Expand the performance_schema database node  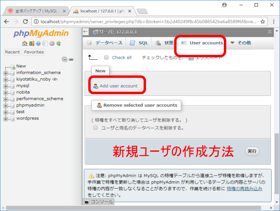coord(6,99)
